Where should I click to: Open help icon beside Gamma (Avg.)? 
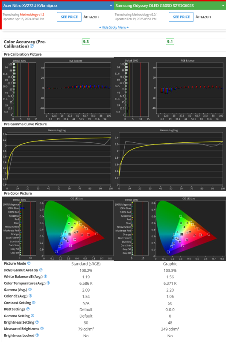(x=30, y=289)
